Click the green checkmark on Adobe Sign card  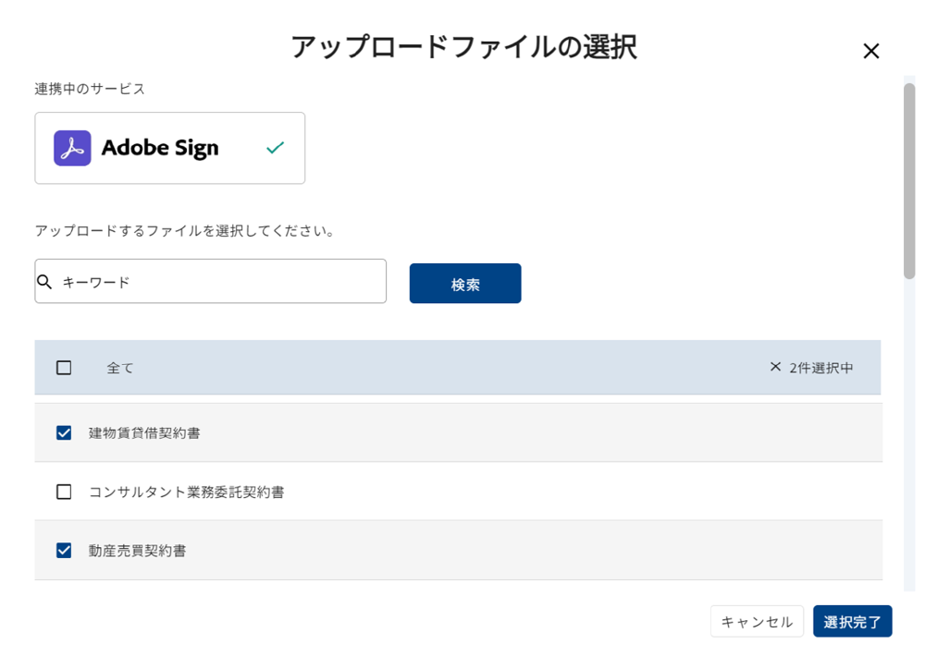point(275,147)
